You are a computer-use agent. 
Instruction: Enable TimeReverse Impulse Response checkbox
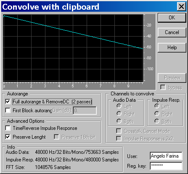pyautogui.click(x=8, y=128)
